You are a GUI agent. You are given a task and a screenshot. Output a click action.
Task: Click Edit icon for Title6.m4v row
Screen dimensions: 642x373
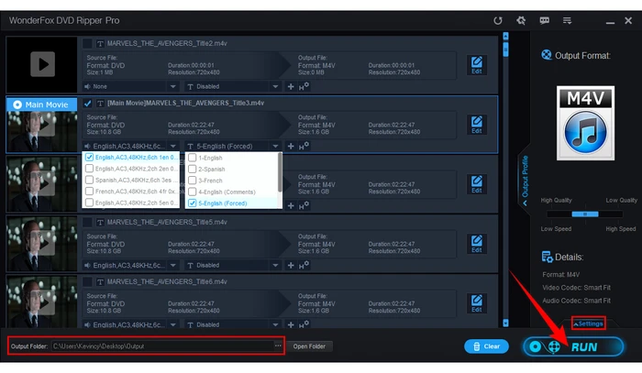(x=477, y=303)
